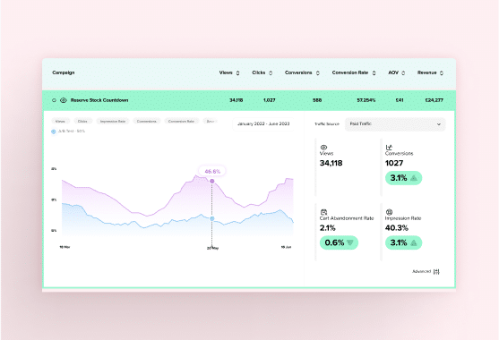
Task: Select the partially hidden Revenue filter pill
Action: click(211, 122)
